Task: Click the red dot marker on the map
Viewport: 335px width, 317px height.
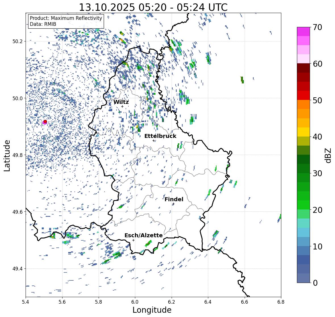Action: [45, 121]
